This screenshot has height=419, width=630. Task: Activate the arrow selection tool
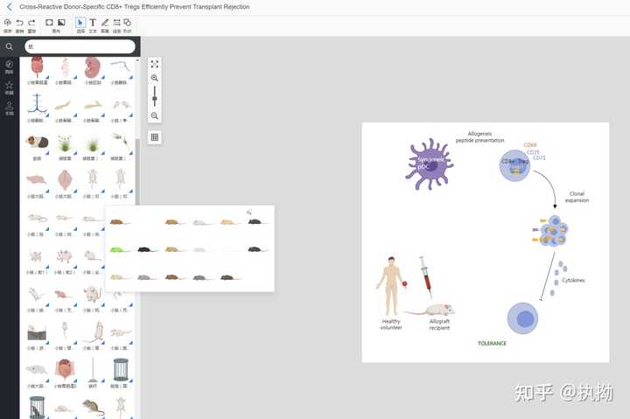80,23
